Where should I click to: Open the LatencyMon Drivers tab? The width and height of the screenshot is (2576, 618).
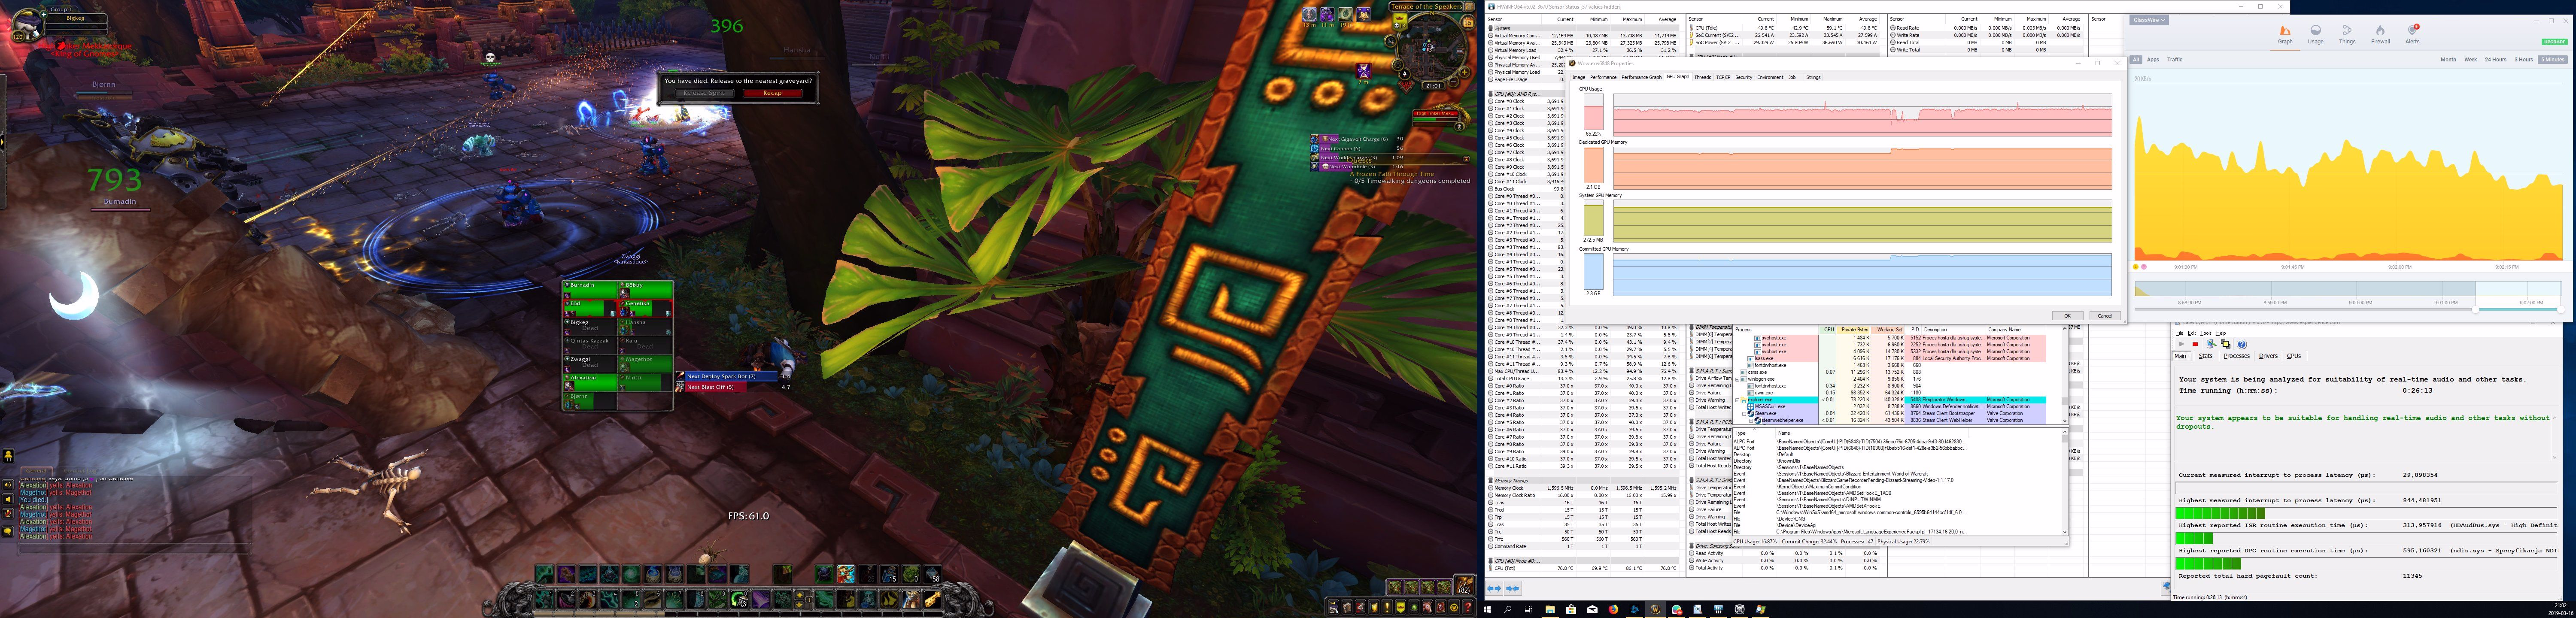(x=2268, y=356)
